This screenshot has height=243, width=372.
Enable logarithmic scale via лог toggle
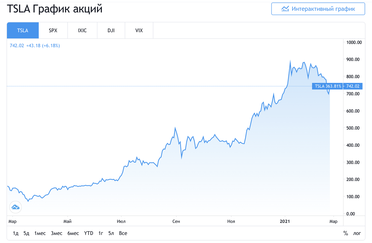point(356,233)
